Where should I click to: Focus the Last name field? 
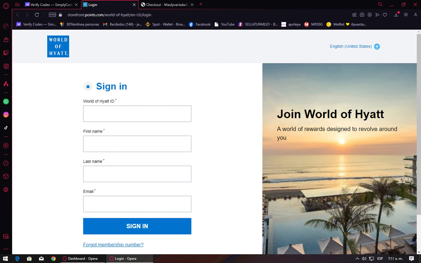137,174
